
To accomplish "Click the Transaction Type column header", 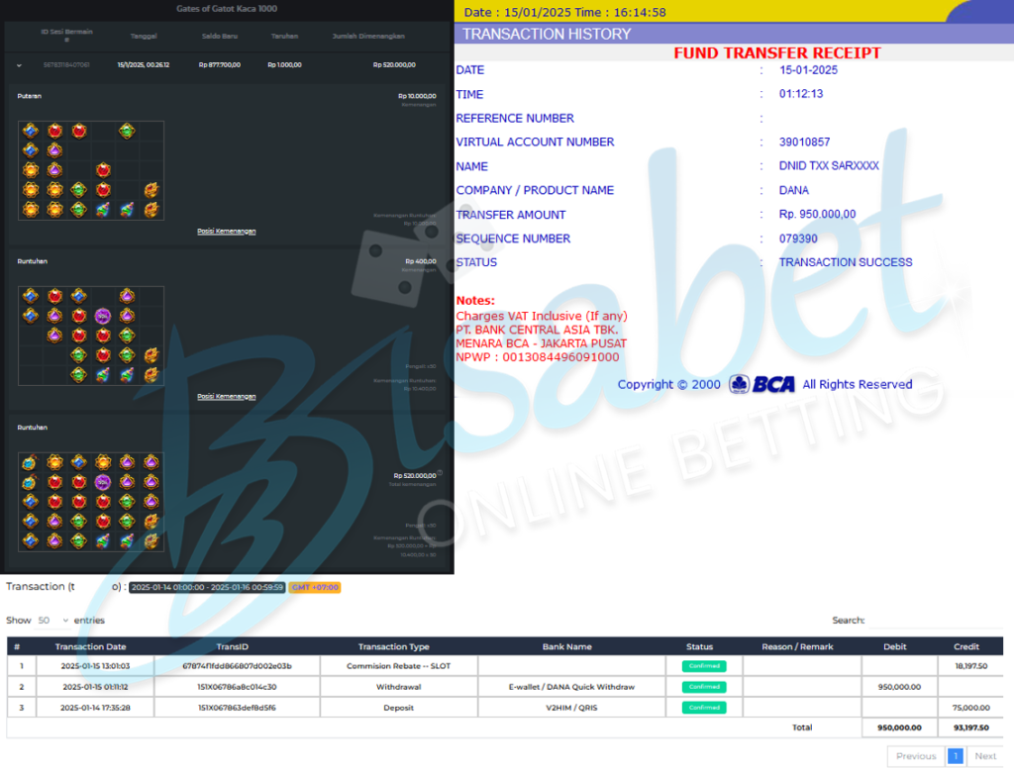I will pos(393,646).
